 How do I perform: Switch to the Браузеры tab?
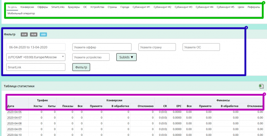point(74,7)
